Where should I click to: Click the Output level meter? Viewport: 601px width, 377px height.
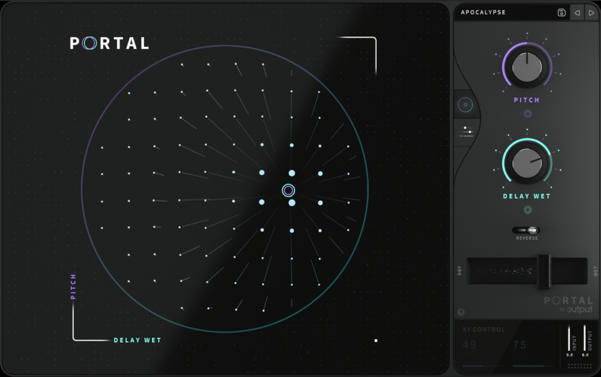[585, 338]
